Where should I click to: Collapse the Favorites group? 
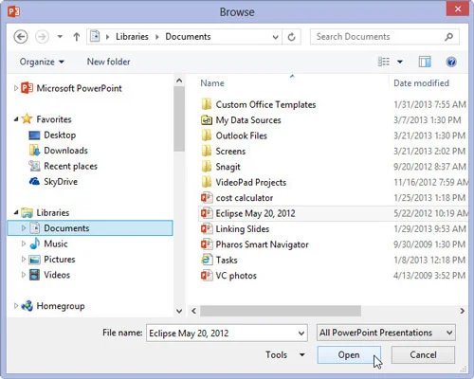coord(16,119)
